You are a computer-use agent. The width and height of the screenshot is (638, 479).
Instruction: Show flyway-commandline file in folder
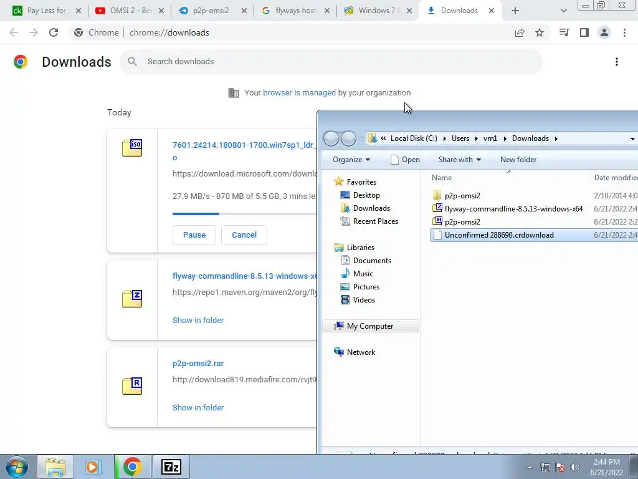coord(198,320)
